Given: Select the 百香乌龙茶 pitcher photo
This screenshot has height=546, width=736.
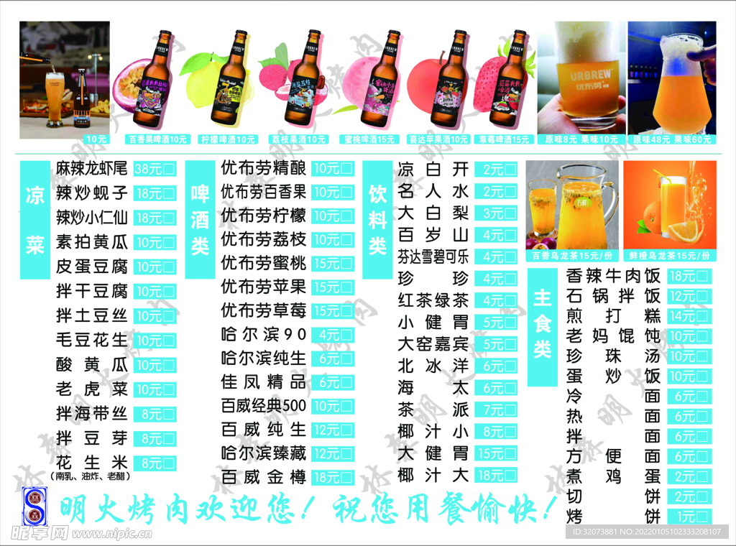Looking at the screenshot, I should click(x=571, y=205).
